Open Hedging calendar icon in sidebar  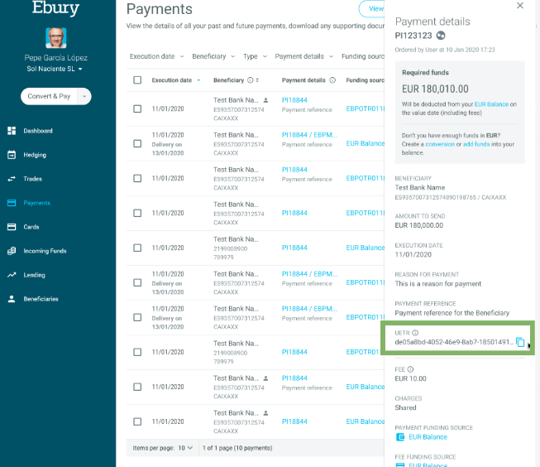pyautogui.click(x=12, y=155)
